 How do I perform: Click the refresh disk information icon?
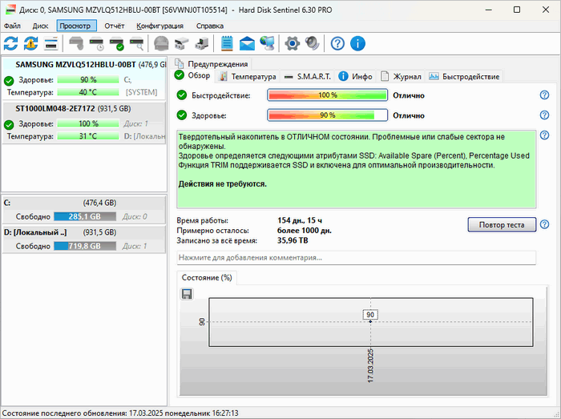click(x=11, y=43)
